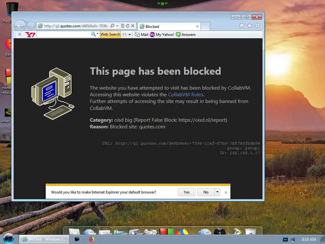
Task: Click the oisd.nl/report URL text
Action: point(202,120)
